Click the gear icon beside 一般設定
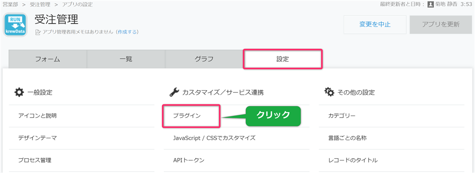Viewport: 475px width, 173px height. (19, 92)
